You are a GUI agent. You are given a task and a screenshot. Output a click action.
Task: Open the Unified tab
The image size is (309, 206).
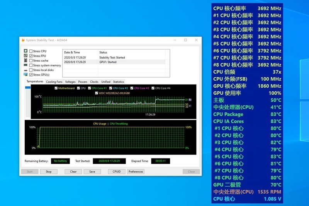tap(106, 82)
